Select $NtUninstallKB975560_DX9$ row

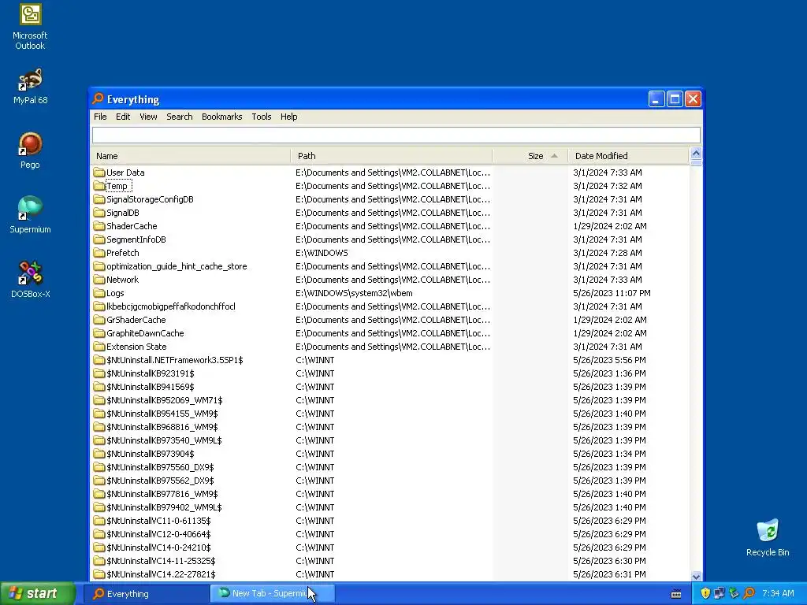pos(159,466)
